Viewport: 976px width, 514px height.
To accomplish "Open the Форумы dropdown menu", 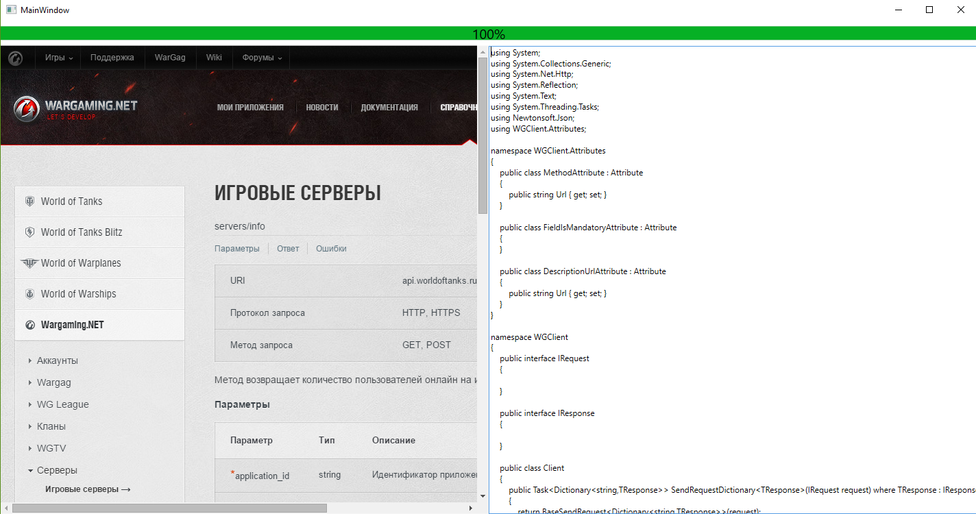I will [260, 58].
